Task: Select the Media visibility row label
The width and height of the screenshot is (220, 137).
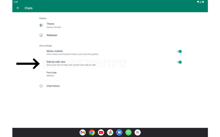Action: click(x=54, y=51)
